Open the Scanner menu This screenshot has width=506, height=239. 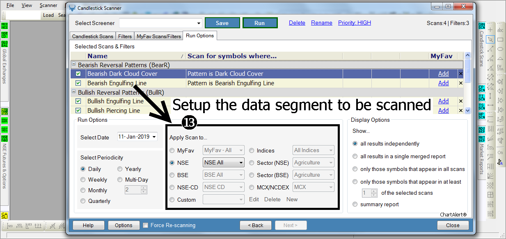[48, 5]
